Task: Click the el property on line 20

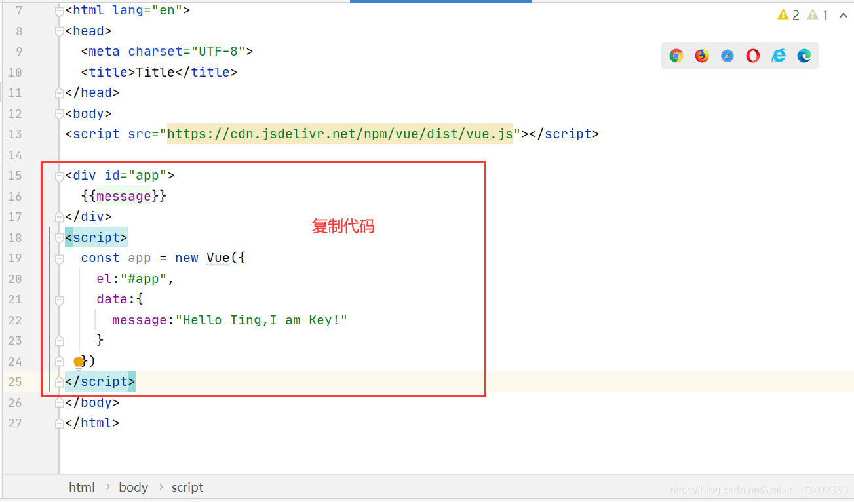Action: click(x=104, y=279)
